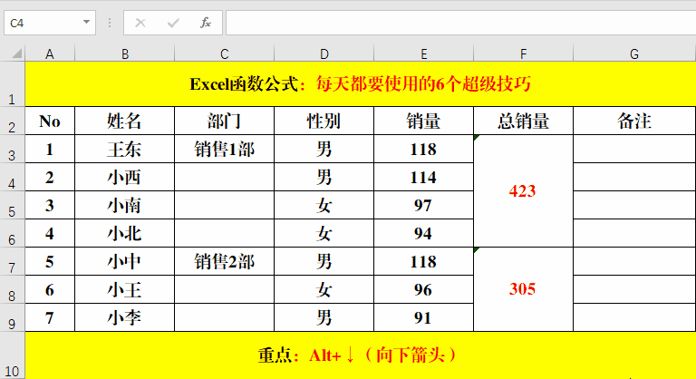
Task: Click the 'No' header cell
Action: pos(50,121)
